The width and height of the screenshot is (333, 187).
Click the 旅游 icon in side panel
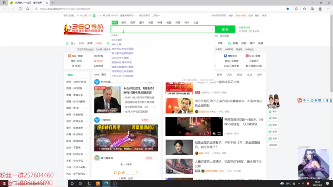pos(270,138)
